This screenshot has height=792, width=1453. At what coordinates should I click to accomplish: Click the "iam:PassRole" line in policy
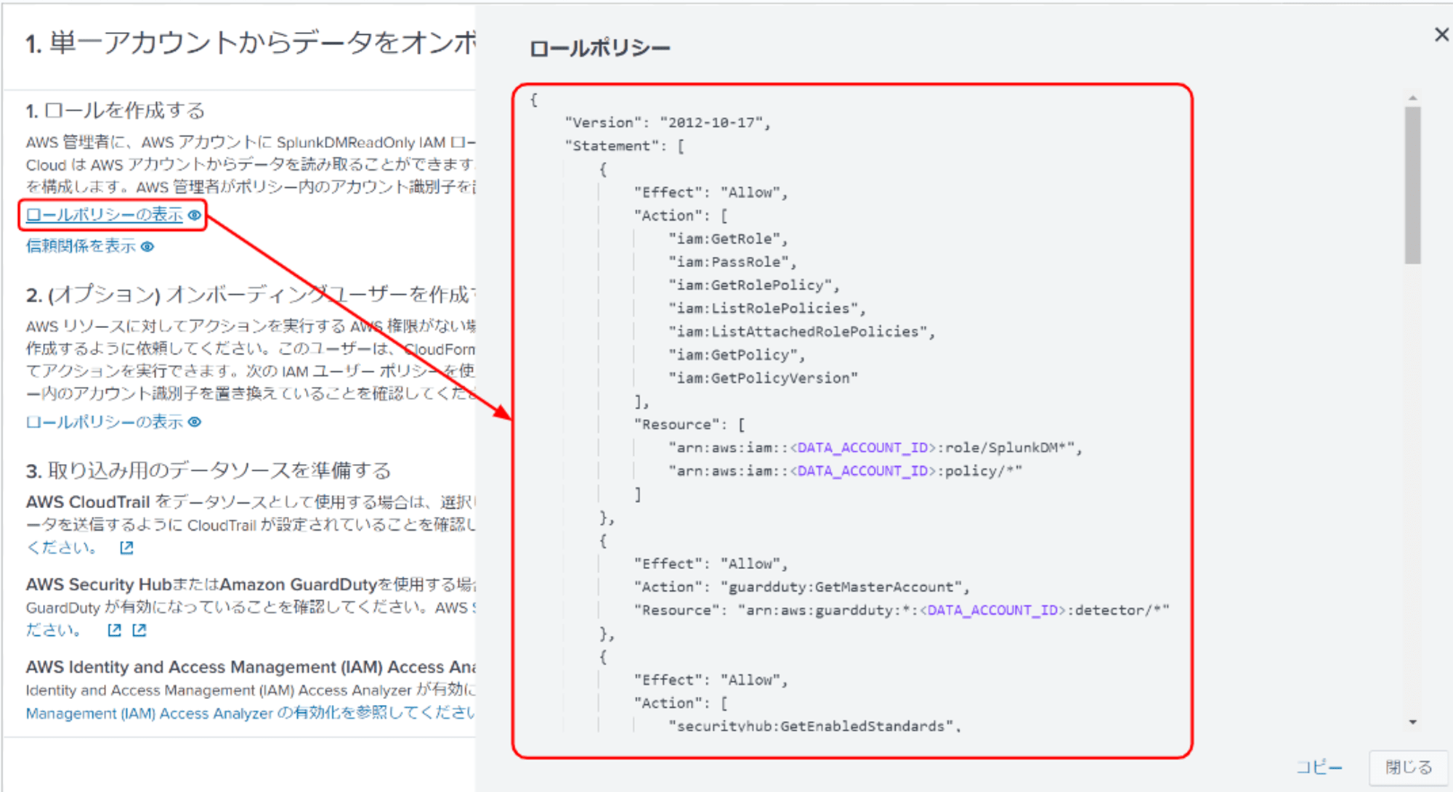click(732, 262)
